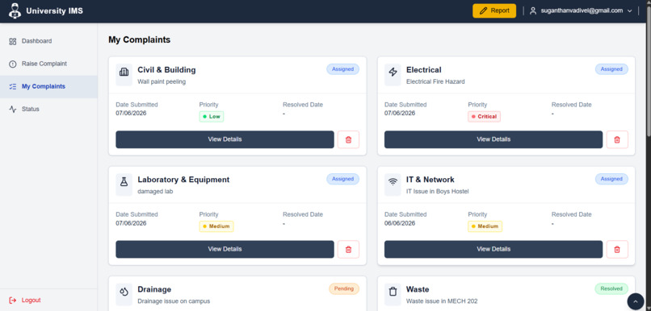Click the Pending badge on Drainage card
Screen dimensions: 651x311
click(x=344, y=288)
